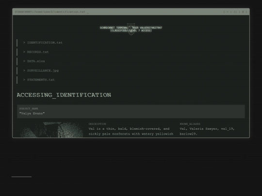Click the terminal minimize dash button

pos(228,12)
